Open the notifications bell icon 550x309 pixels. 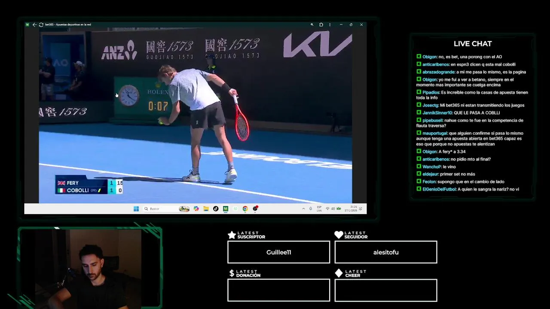pos(361,209)
